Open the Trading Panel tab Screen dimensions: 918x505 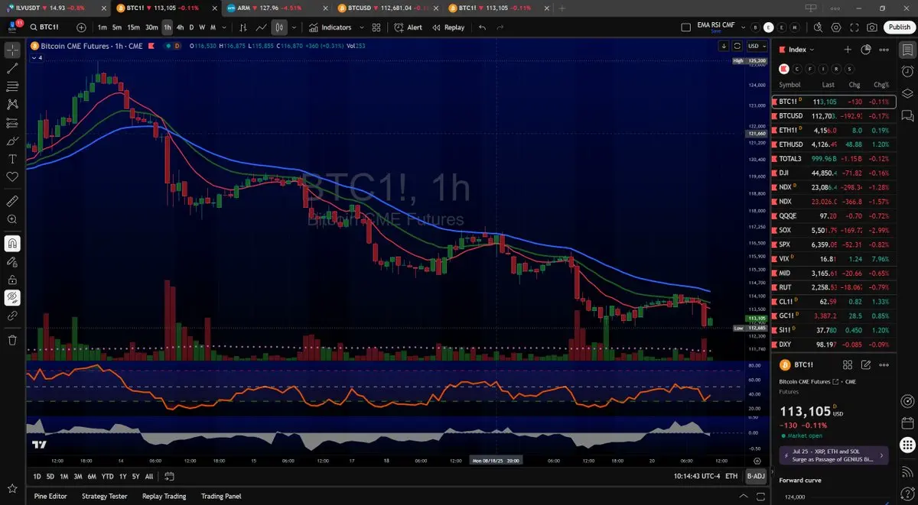click(x=222, y=496)
